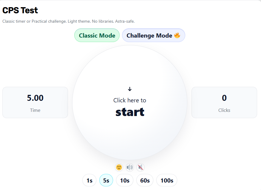
Task: Choose the 10s duration option
Action: [124, 180]
